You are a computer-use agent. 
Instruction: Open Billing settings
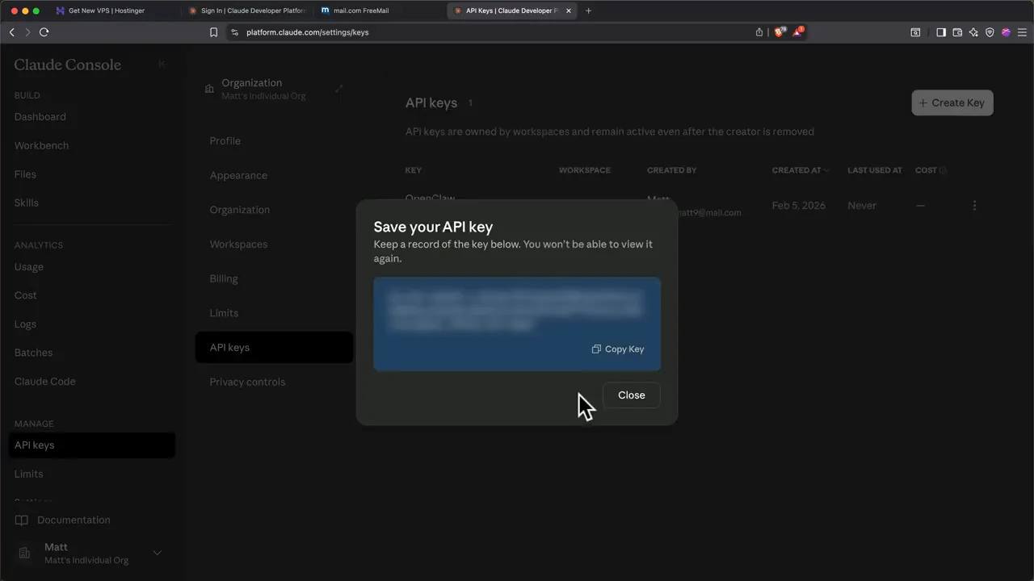(224, 278)
